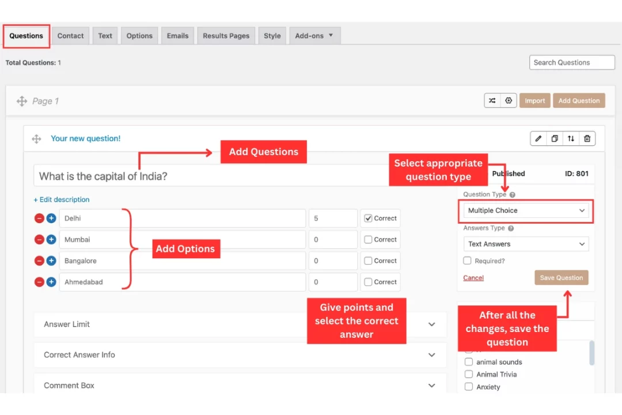Viewport: 622px width, 415px height.
Task: Click the shuffle icon on Page 1
Action: click(x=492, y=101)
